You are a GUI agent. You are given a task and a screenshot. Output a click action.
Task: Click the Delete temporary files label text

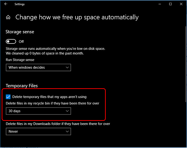point(49,97)
